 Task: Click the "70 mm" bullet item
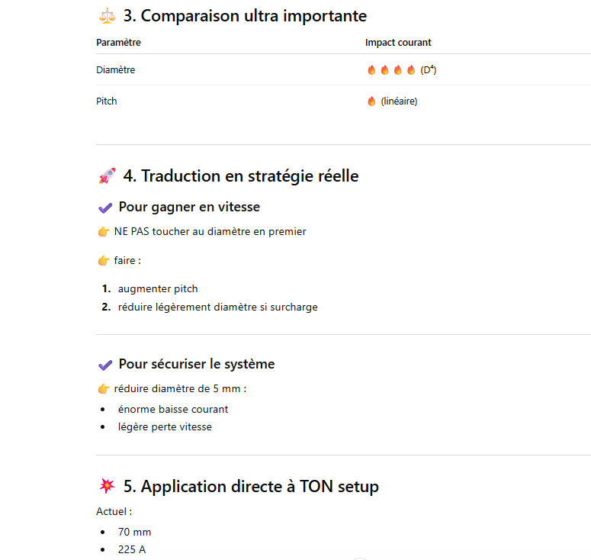click(134, 533)
